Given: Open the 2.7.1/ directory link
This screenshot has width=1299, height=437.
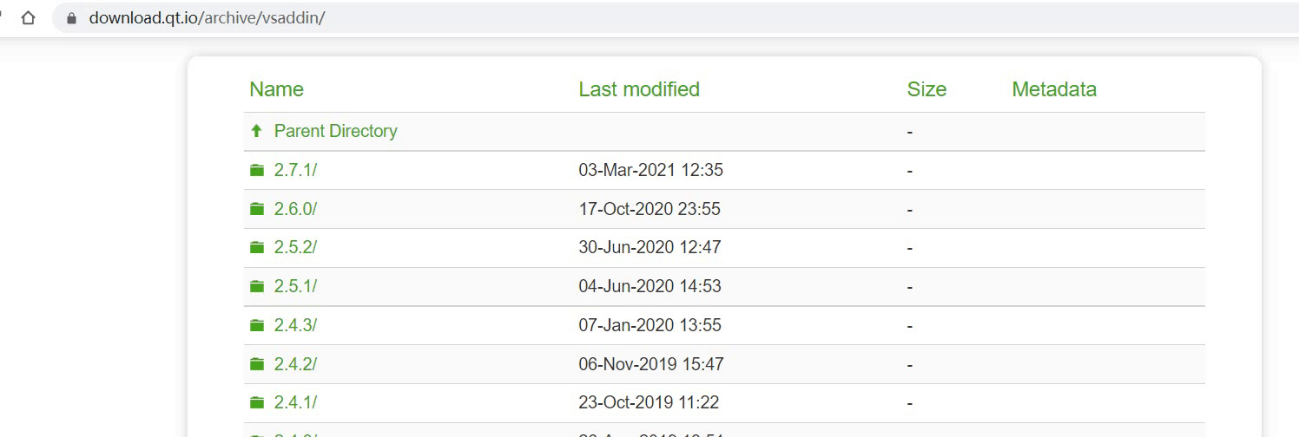Looking at the screenshot, I should [295, 171].
